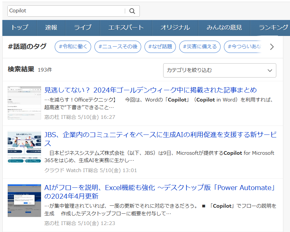This screenshot has height=232, width=290.
Task: Select the エキスパート tab
Action: click(x=126, y=28)
